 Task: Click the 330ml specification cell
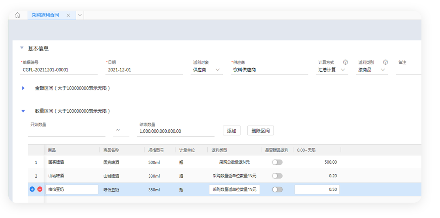tap(154, 176)
